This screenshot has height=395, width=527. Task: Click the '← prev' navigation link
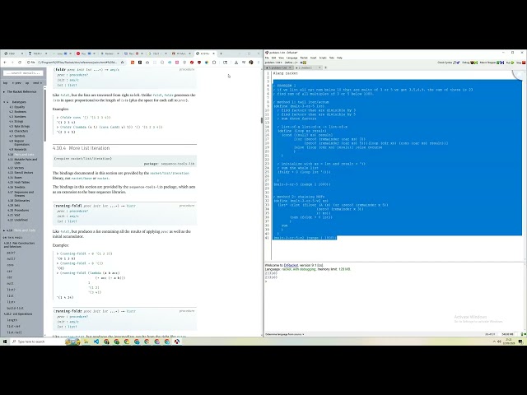16,83
